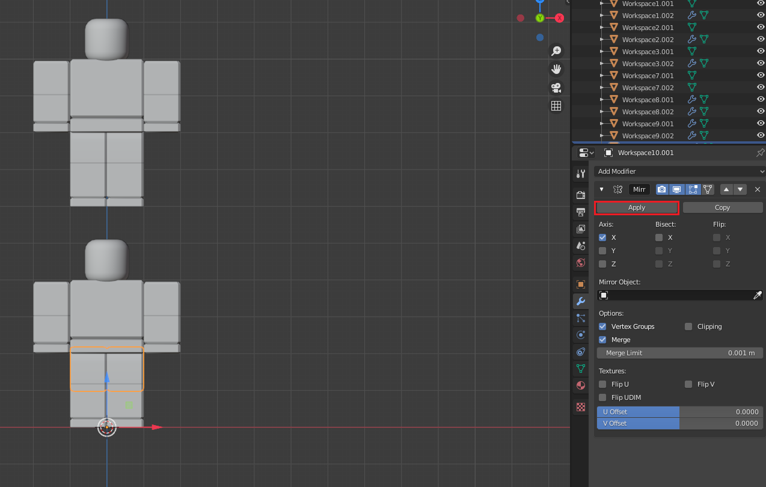This screenshot has width=766, height=487.
Task: Remove the Mirror modifier with X
Action: click(x=758, y=189)
